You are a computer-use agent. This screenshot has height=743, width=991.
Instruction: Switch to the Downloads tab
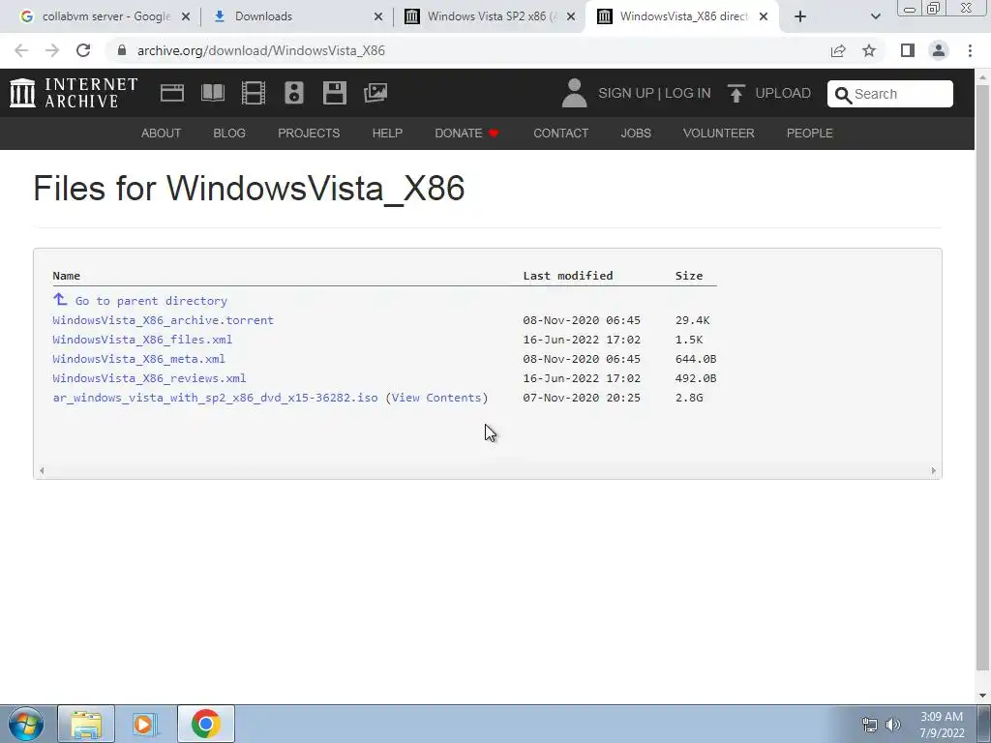pyautogui.click(x=296, y=16)
